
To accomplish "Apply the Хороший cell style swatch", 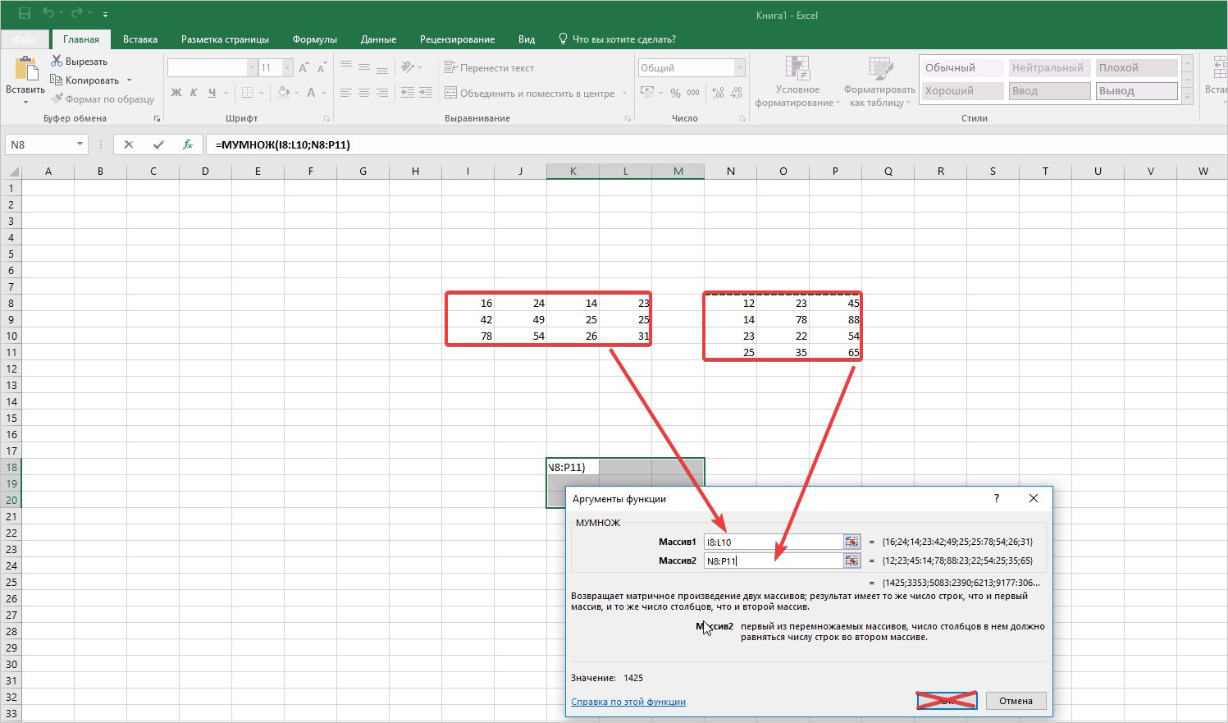I will 961,91.
